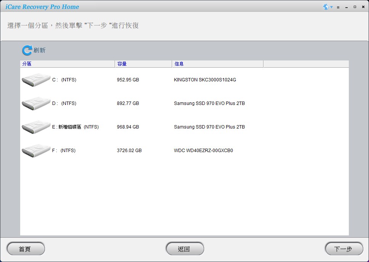Sort by the 分區 column header
The height and width of the screenshot is (262, 369).
pos(67,64)
